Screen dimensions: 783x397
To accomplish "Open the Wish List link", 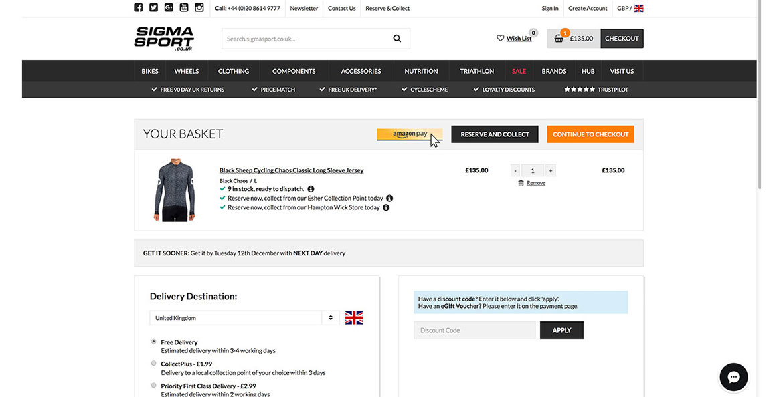I will pos(519,38).
